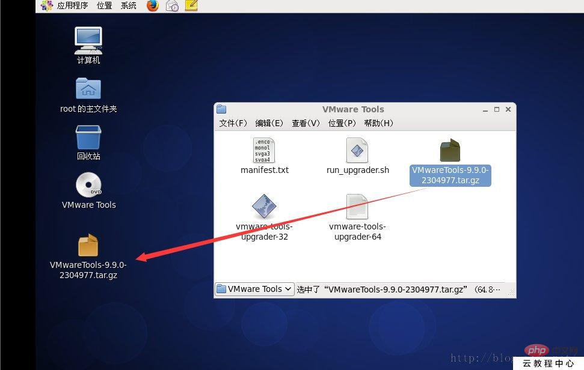Maximize the VMware Tools window
584x370 pixels.
click(496, 109)
